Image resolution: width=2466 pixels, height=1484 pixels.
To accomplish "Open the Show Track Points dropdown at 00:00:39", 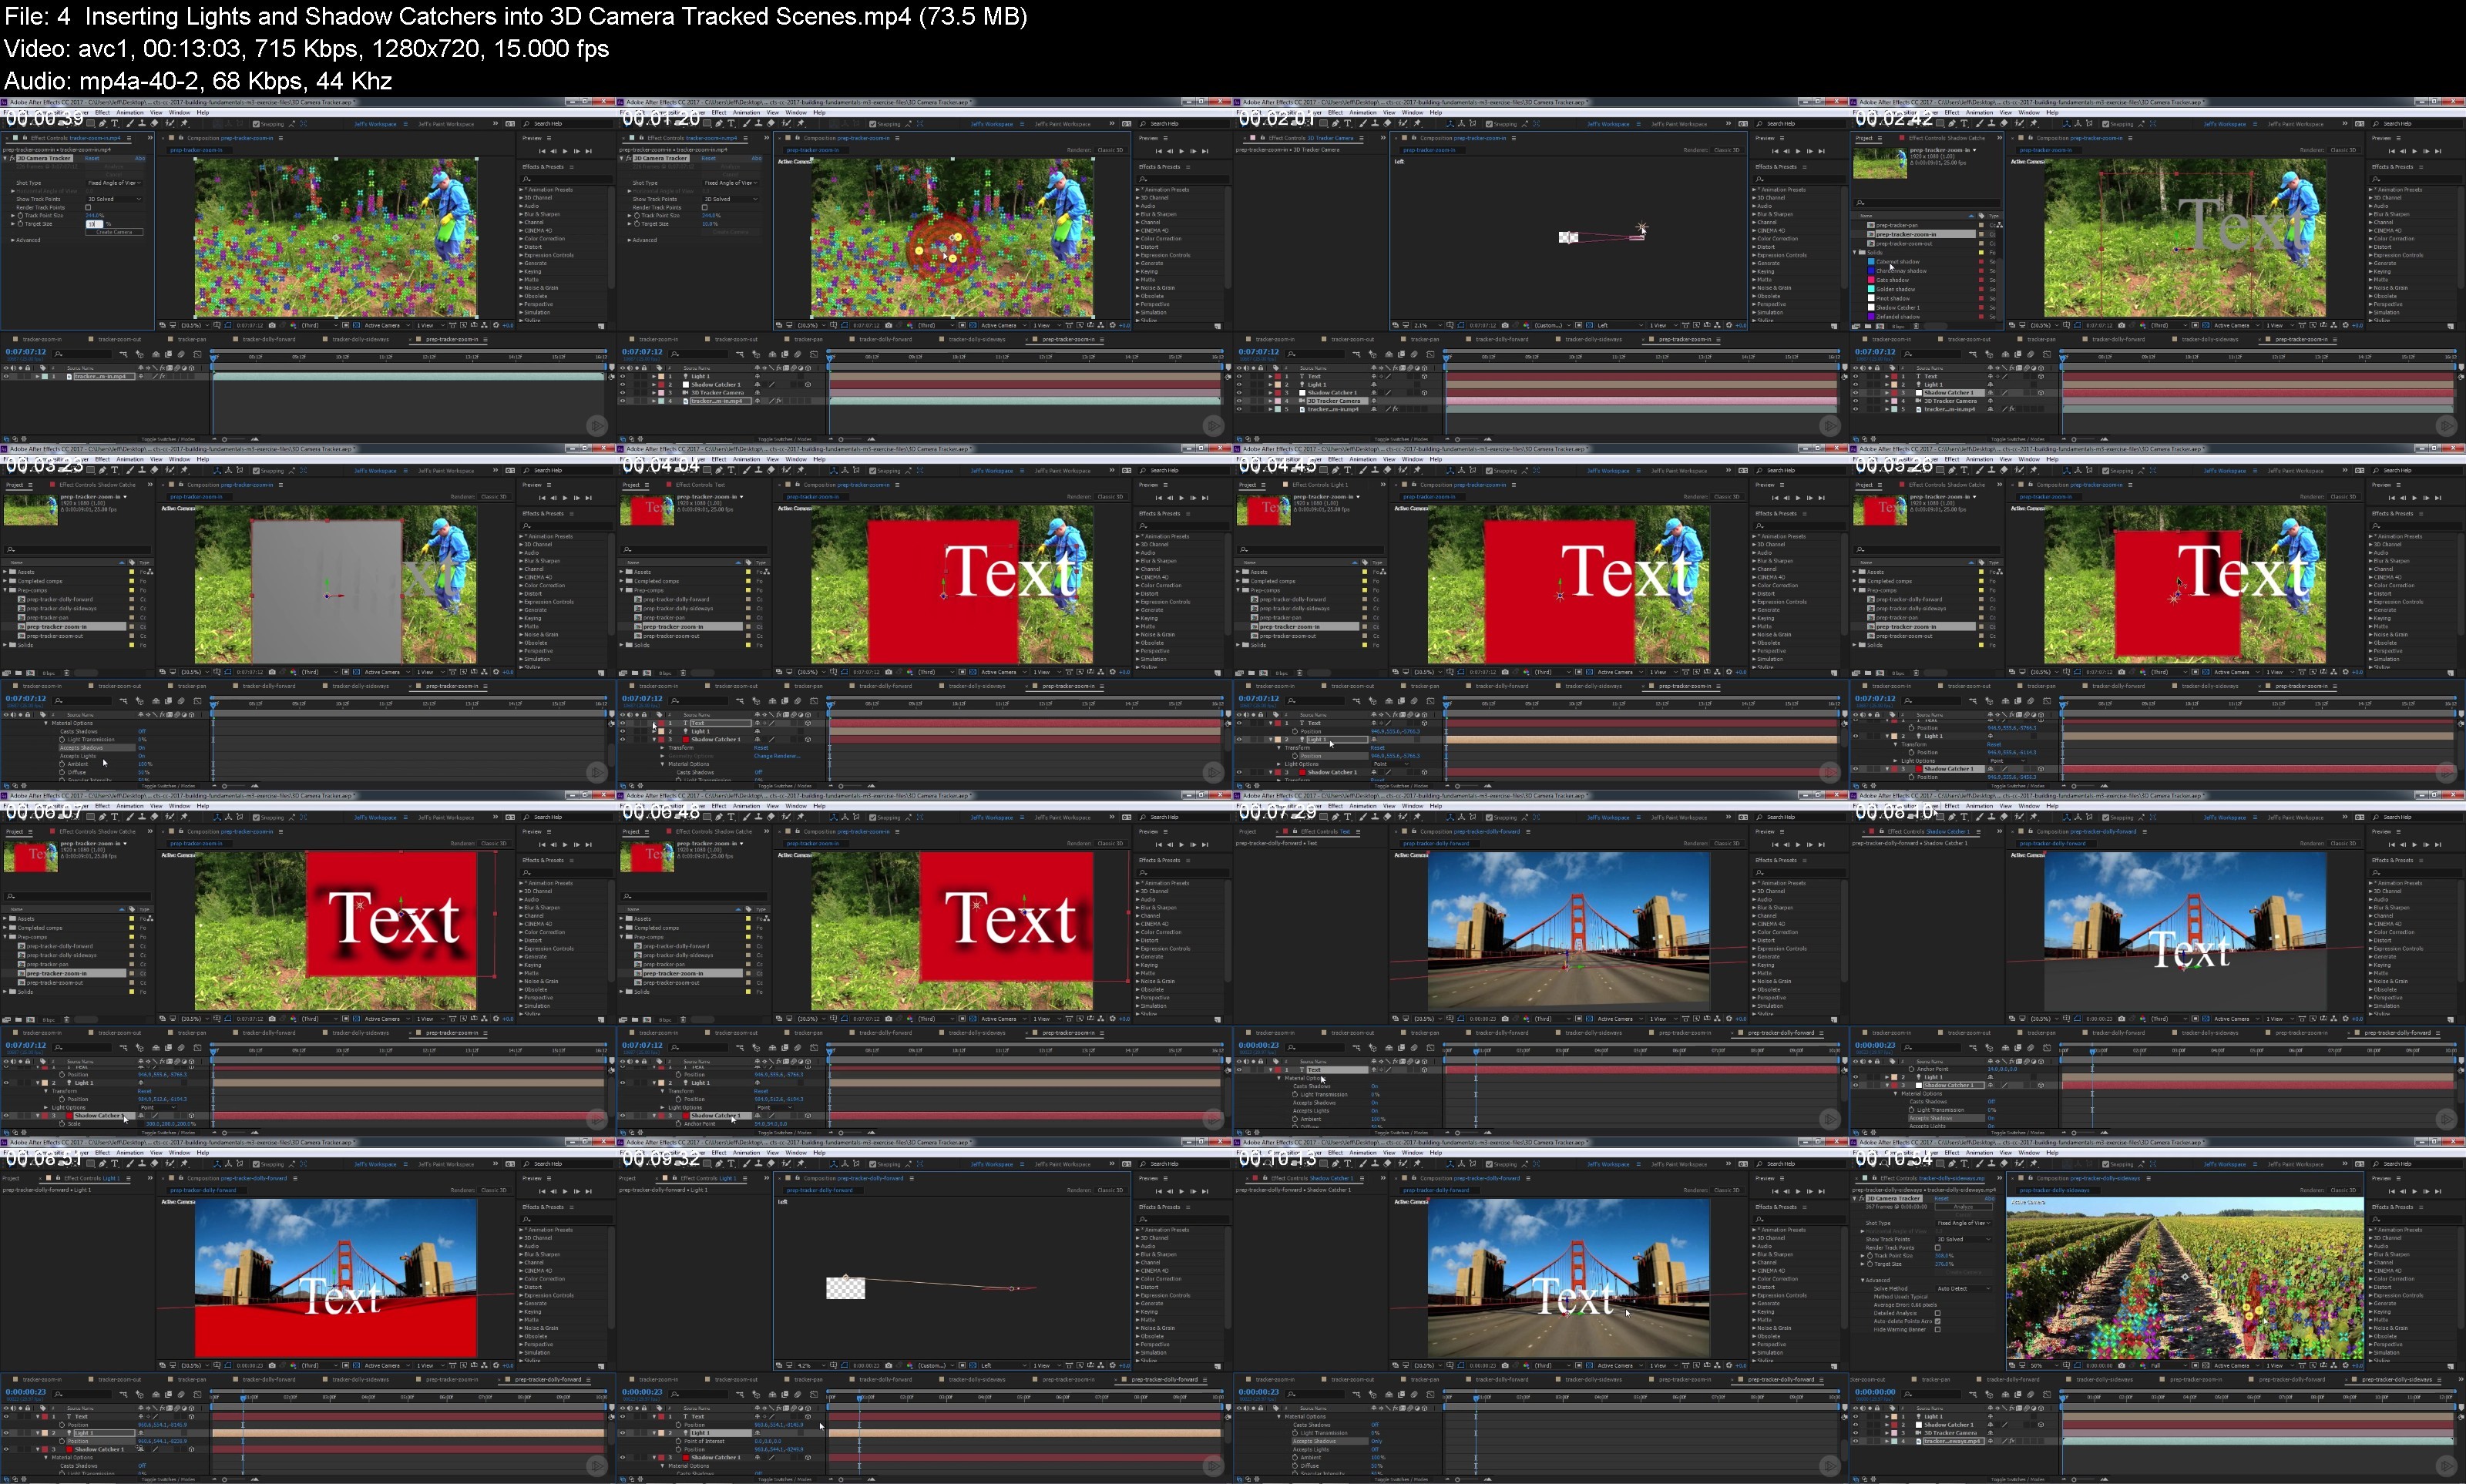I will (114, 199).
